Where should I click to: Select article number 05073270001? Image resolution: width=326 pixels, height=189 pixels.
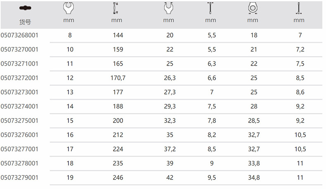tap(19, 50)
